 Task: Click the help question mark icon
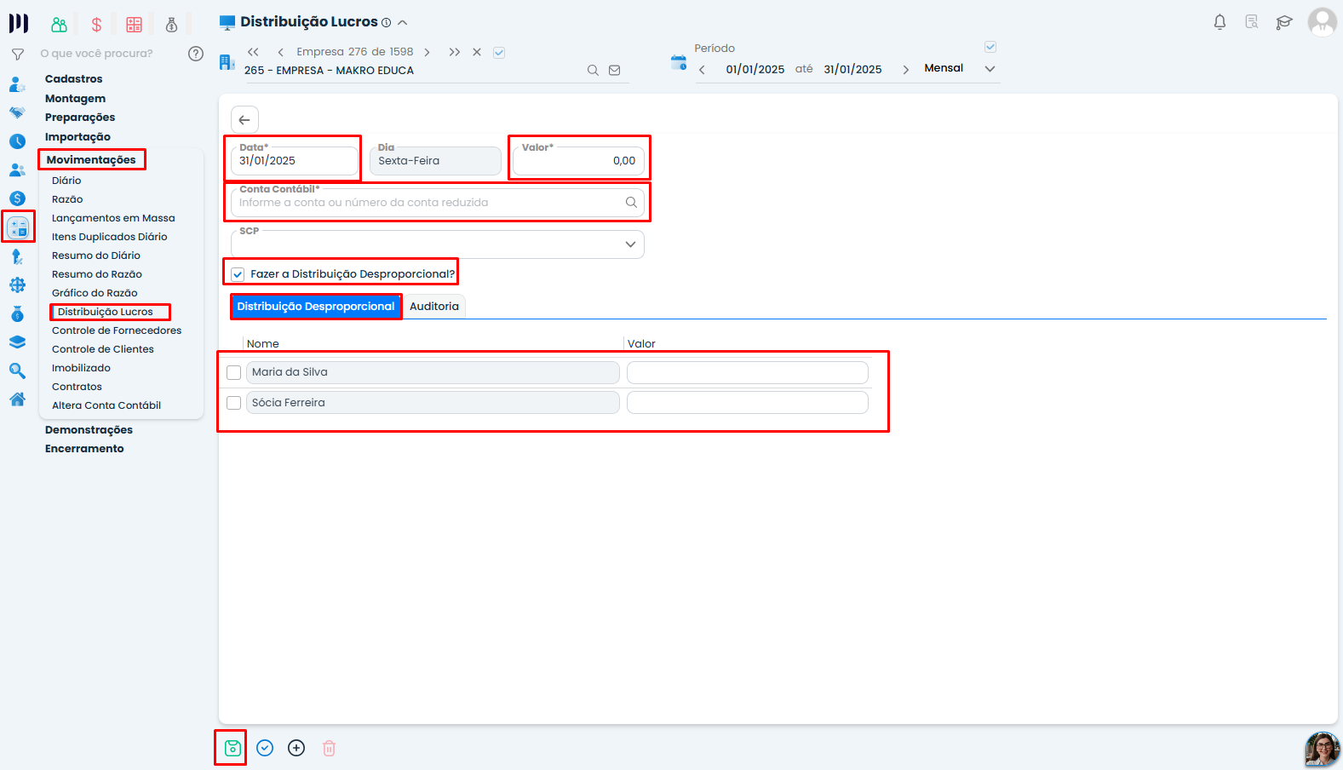(196, 54)
